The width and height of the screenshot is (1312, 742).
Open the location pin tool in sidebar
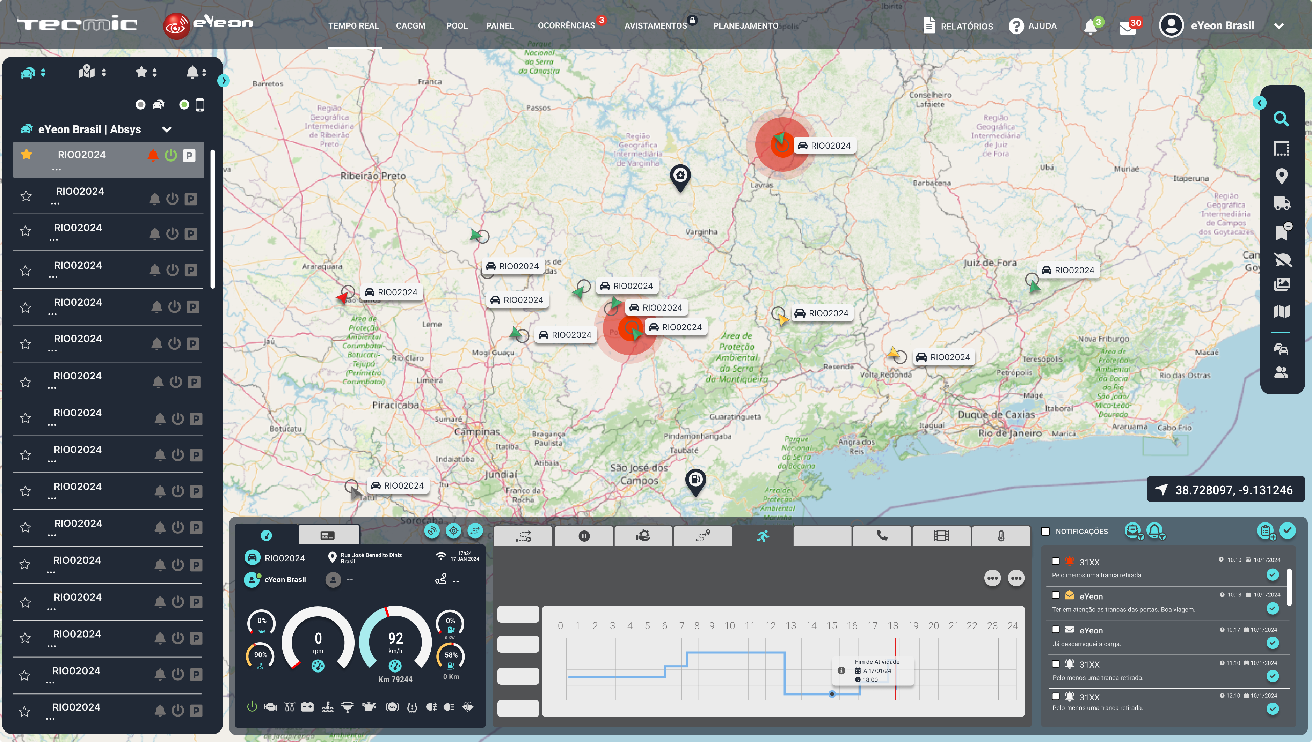pyautogui.click(x=1281, y=176)
